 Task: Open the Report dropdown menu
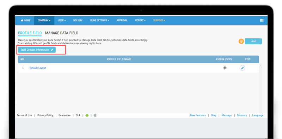pos(140,20)
